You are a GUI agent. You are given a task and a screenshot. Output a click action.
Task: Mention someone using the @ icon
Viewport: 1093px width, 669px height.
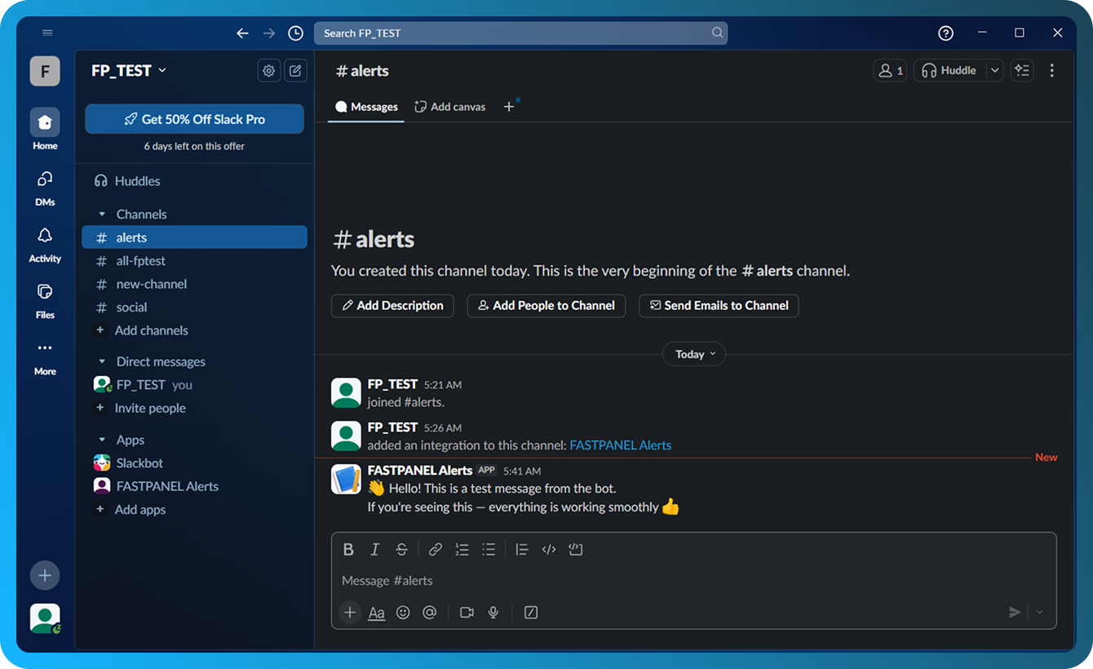click(430, 612)
